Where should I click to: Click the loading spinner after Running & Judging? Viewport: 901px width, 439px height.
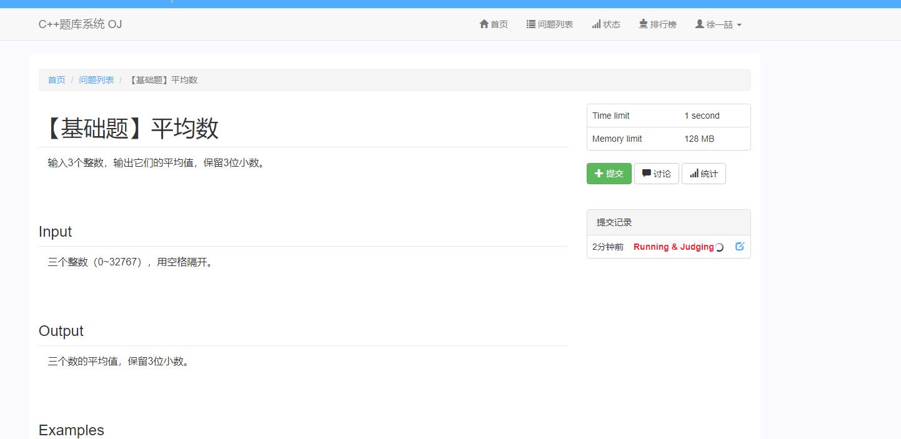pyautogui.click(x=719, y=247)
